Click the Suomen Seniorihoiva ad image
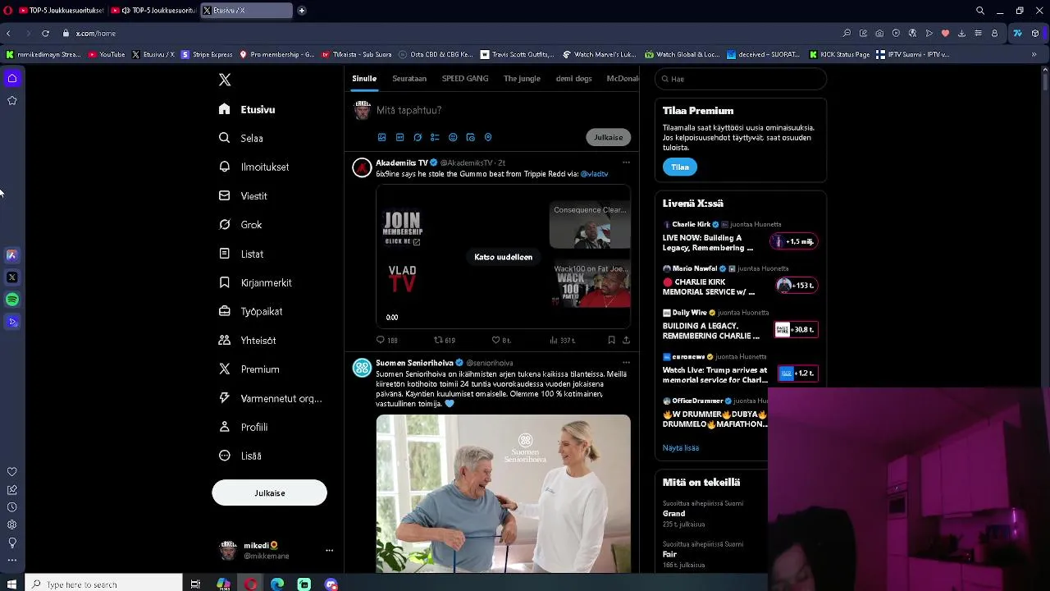Screen dimensions: 1050x591 tap(503, 493)
